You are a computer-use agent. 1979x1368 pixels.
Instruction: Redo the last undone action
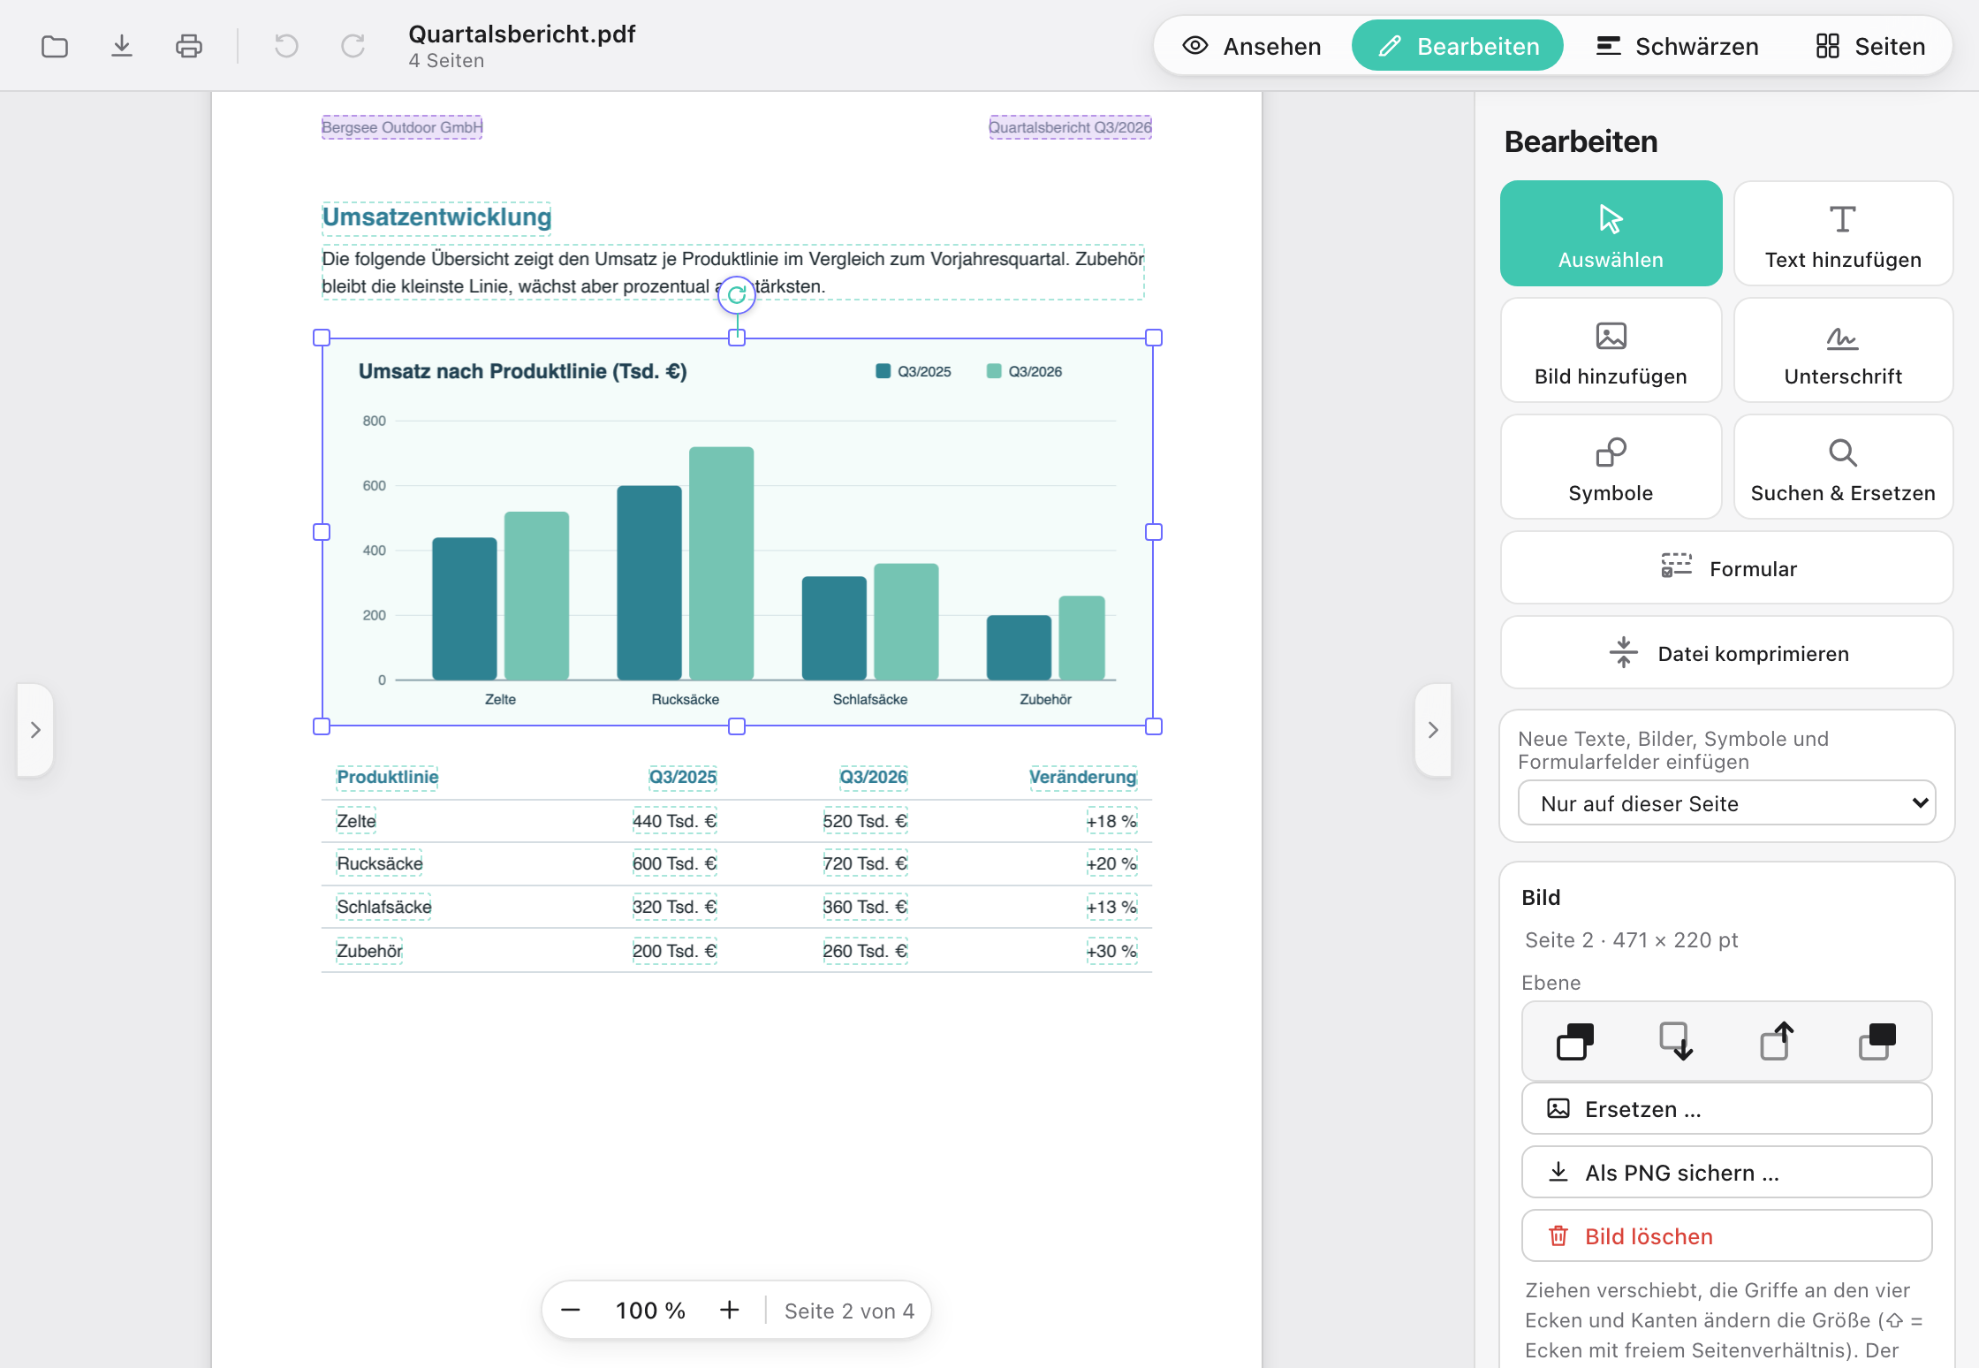[x=353, y=46]
